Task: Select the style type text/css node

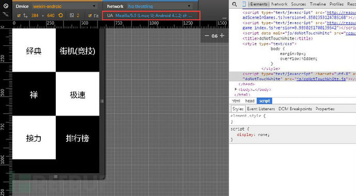Action: click(x=269, y=43)
